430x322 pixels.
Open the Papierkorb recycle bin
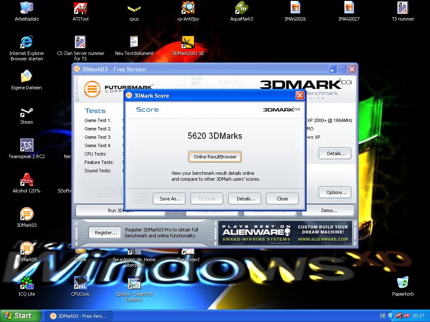(x=403, y=286)
